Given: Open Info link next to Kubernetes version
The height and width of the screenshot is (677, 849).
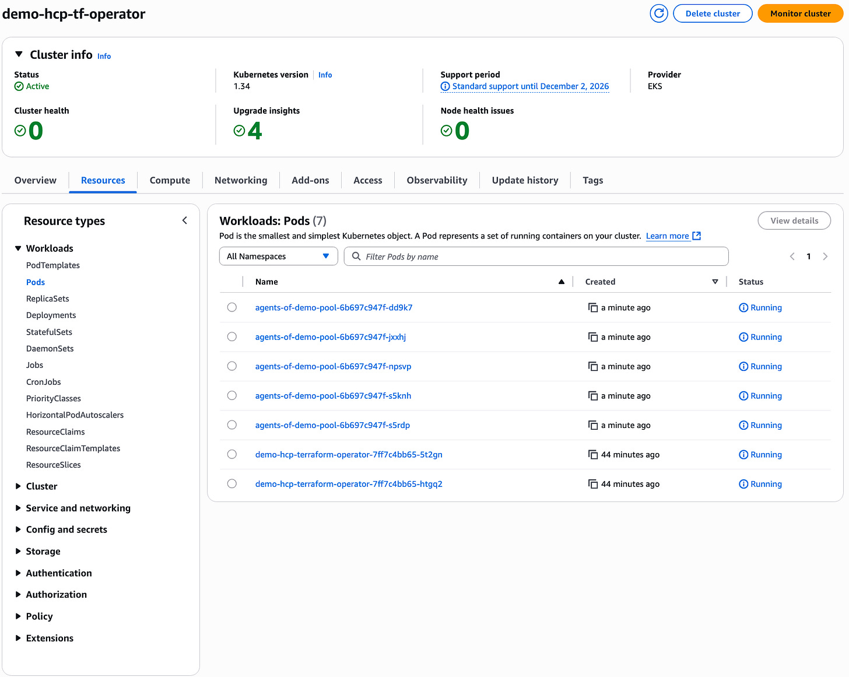Looking at the screenshot, I should point(325,75).
